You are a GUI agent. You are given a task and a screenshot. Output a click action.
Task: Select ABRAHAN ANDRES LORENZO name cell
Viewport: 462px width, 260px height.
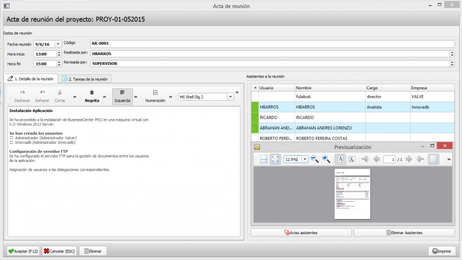click(330, 128)
